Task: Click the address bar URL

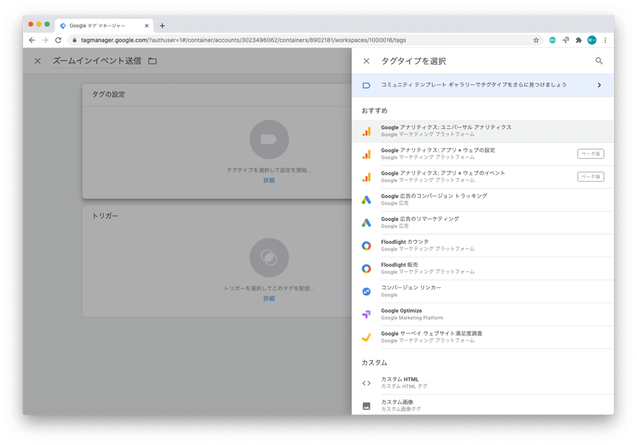Action: [244, 40]
